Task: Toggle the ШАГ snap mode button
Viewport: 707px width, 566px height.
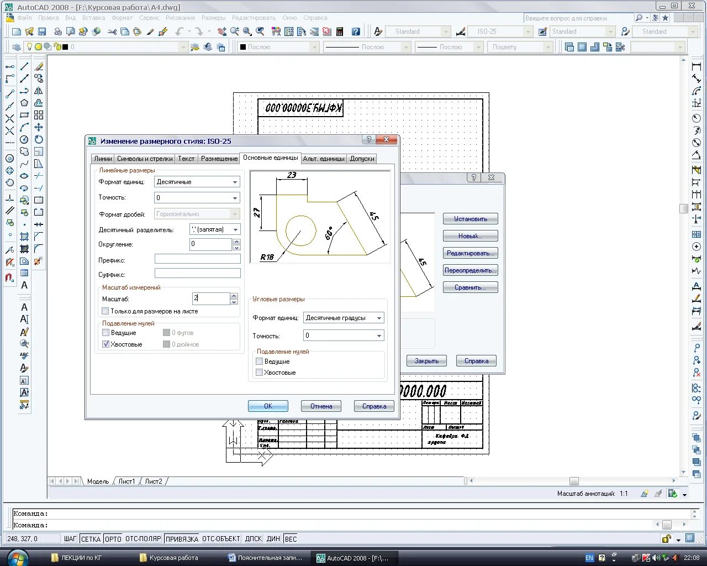Action: point(70,539)
